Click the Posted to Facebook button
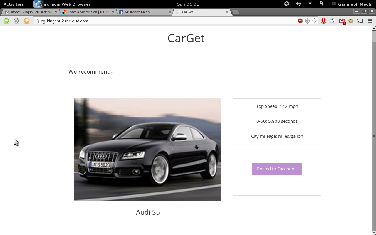Viewport: 376px width, 235px height. (277, 169)
